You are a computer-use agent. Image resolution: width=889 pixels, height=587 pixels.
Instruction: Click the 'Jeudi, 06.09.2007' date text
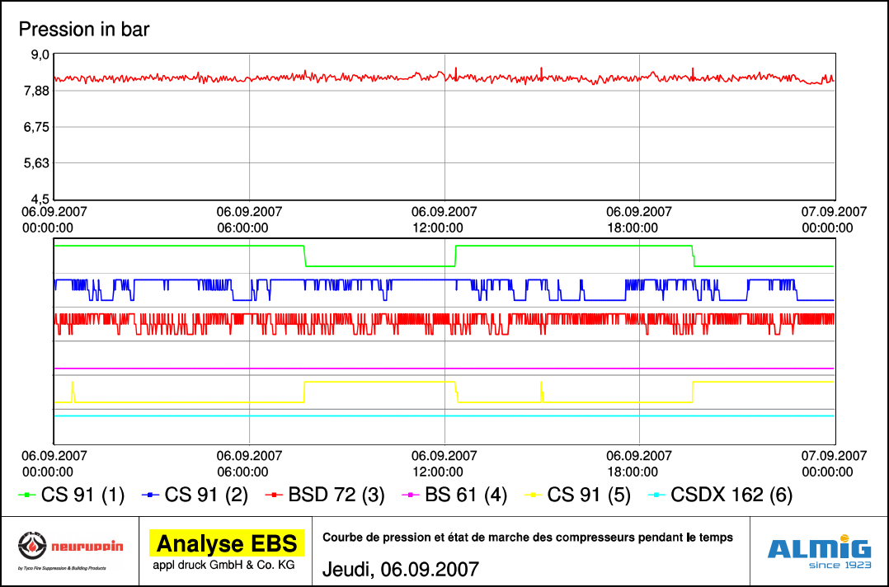coord(401,569)
